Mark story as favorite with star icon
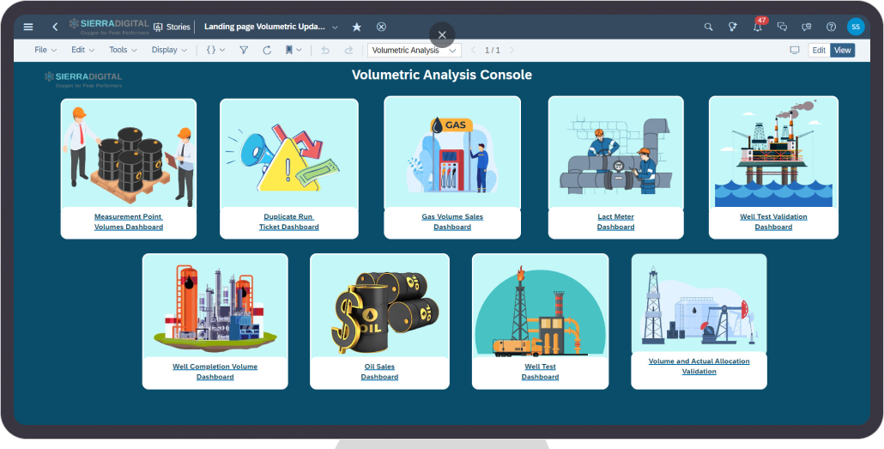This screenshot has height=449, width=884. 357,27
